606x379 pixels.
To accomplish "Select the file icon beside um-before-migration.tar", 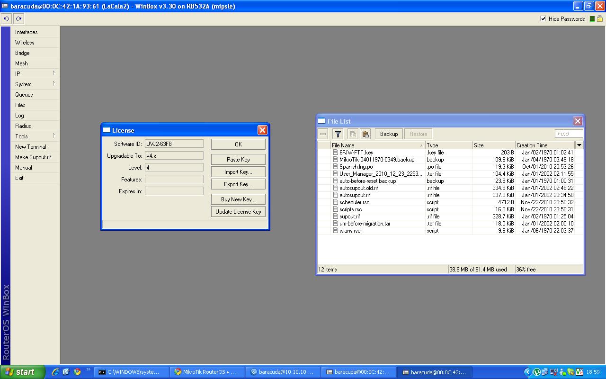I will point(336,224).
